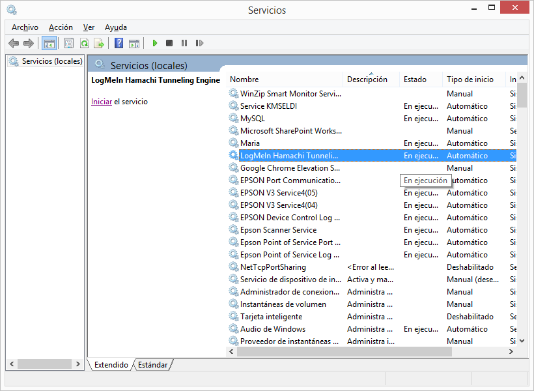Click the Export list toolbar icon
The image size is (534, 391).
tap(99, 44)
